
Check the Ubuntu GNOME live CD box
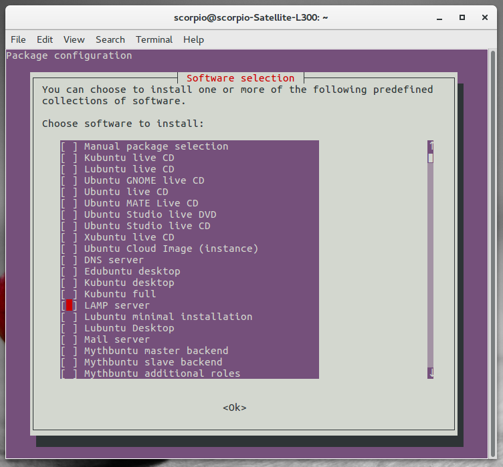point(70,180)
